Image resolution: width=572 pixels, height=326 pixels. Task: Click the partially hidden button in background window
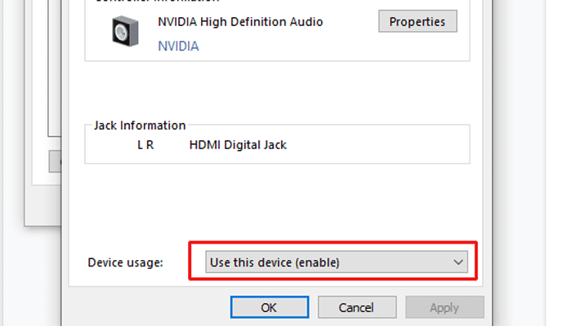click(55, 161)
